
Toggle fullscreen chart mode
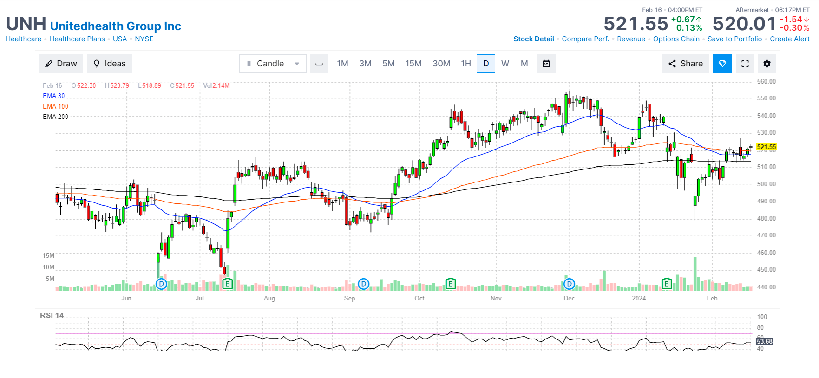pos(745,64)
